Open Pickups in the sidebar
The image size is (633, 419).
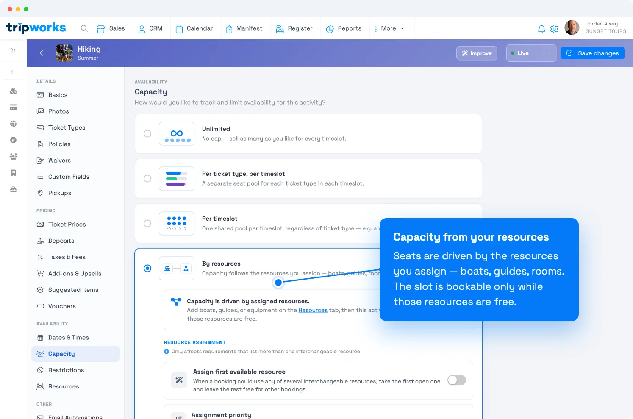point(75,193)
